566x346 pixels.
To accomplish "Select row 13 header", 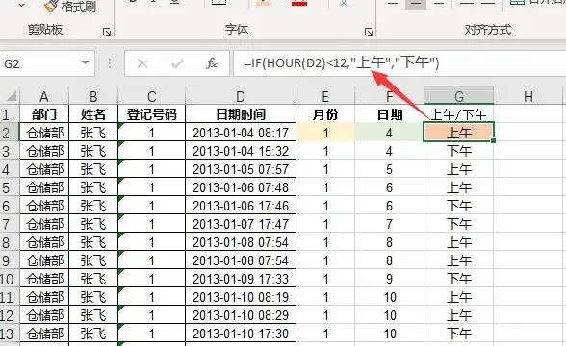I will [9, 334].
